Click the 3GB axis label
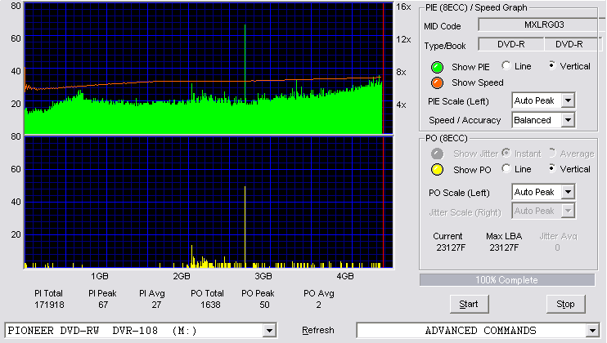The image size is (607, 343). pos(263,277)
